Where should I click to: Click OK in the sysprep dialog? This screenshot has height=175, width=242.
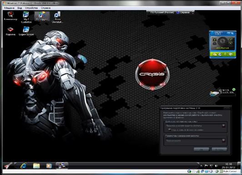tap(202, 150)
